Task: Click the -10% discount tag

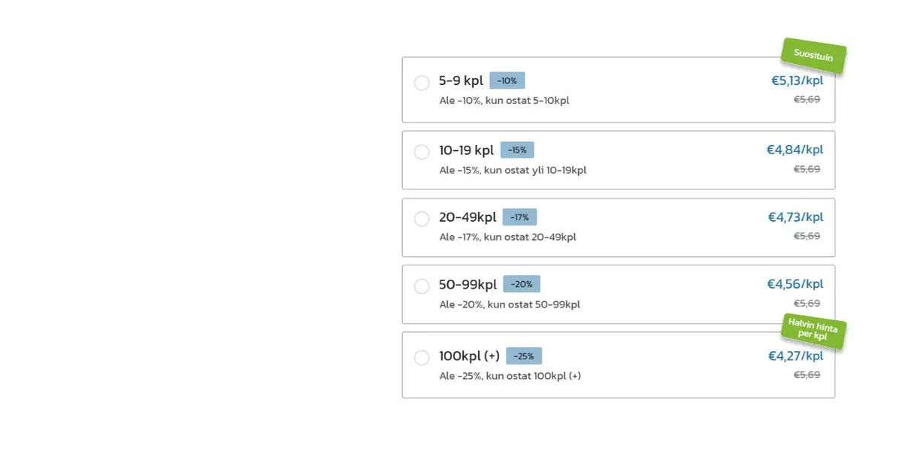Action: coord(507,80)
